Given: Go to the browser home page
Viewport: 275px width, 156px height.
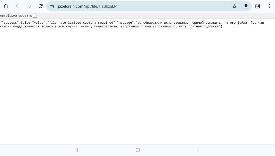Looking at the screenshot, I should pyautogui.click(x=6, y=6).
